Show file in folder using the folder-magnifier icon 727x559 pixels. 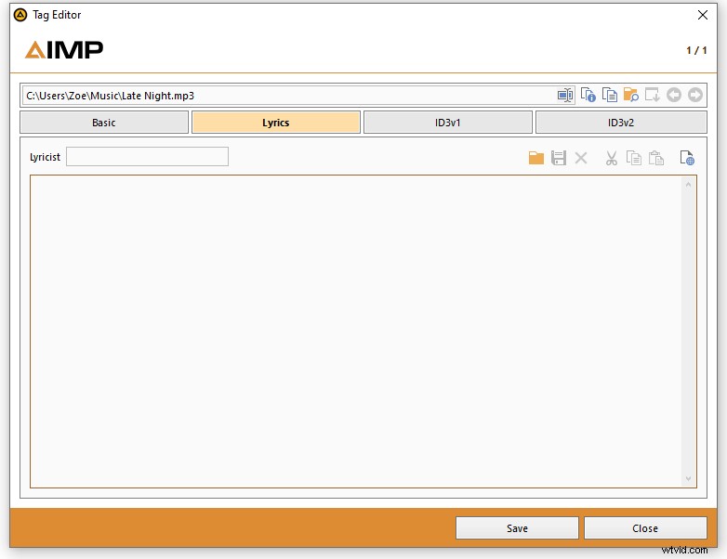tap(630, 95)
